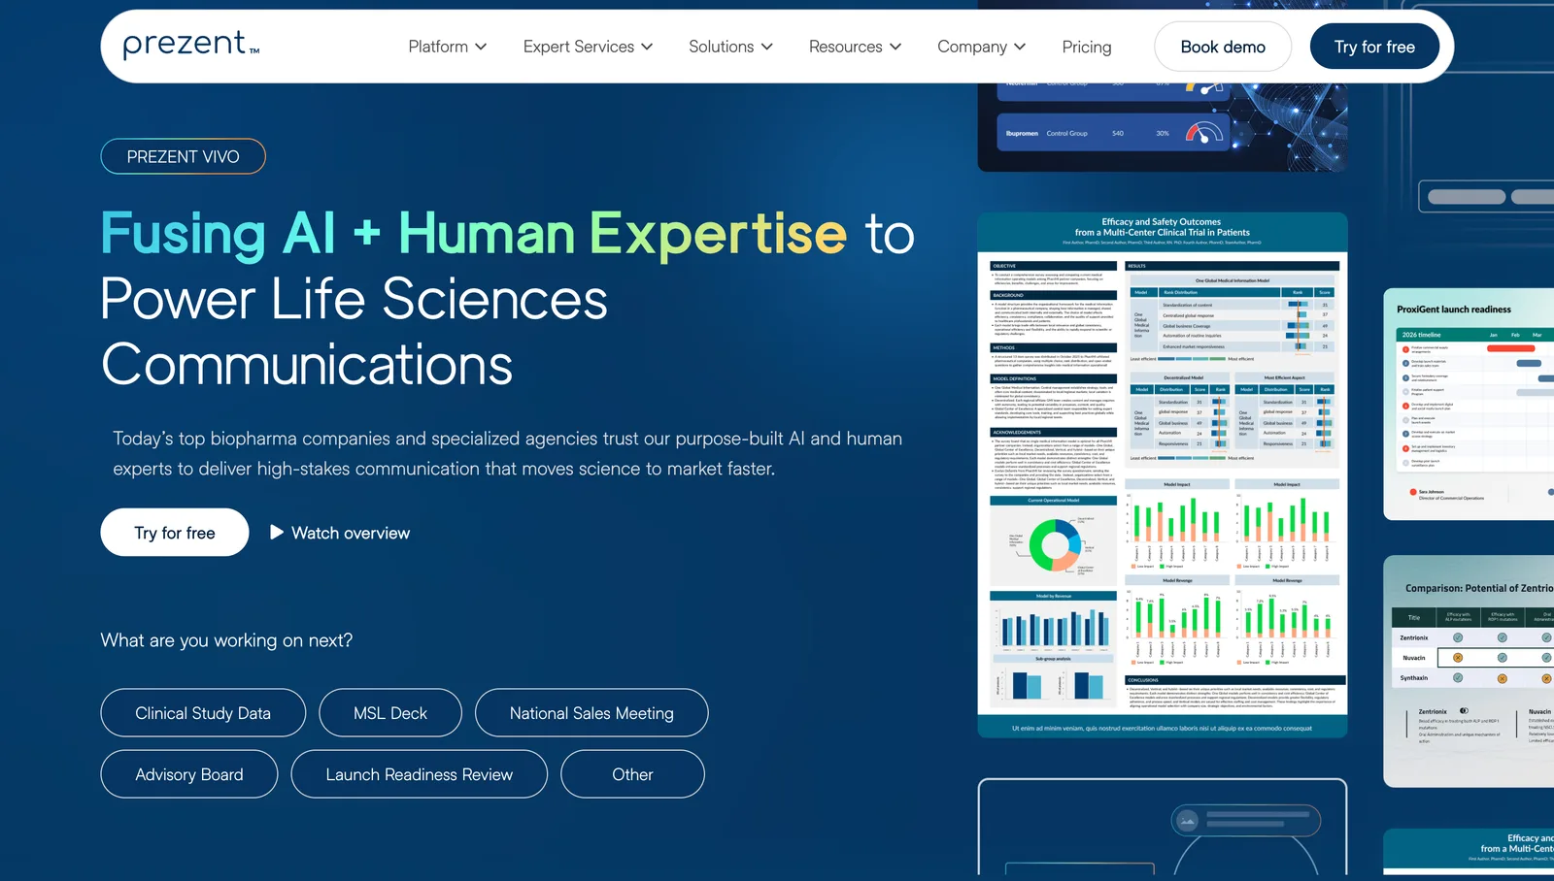
Task: Expand the Resources menu chevron
Action: click(895, 47)
